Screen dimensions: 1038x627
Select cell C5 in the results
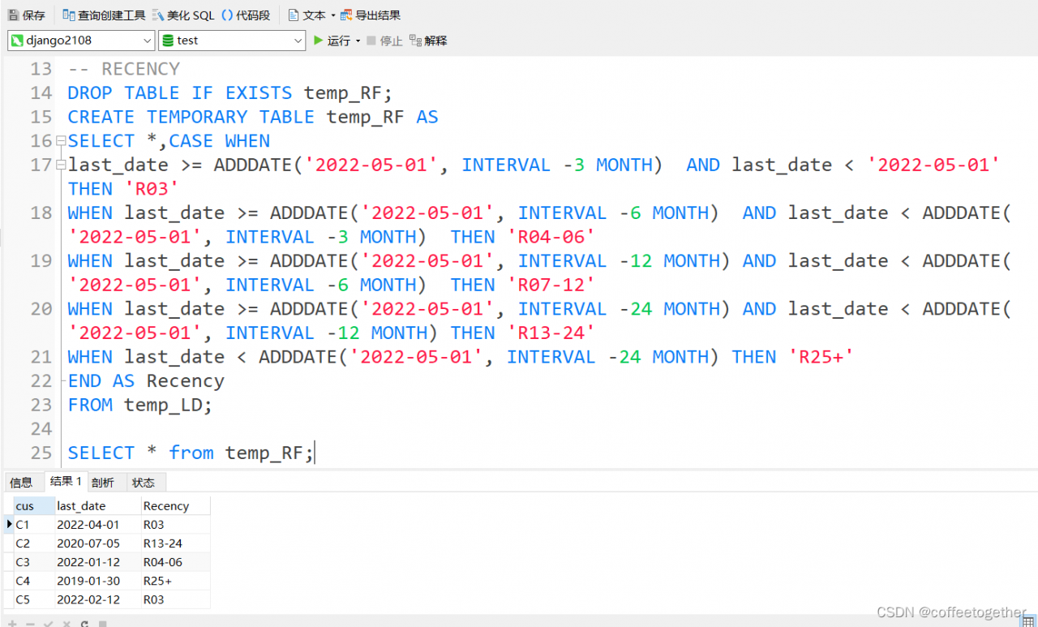click(34, 599)
